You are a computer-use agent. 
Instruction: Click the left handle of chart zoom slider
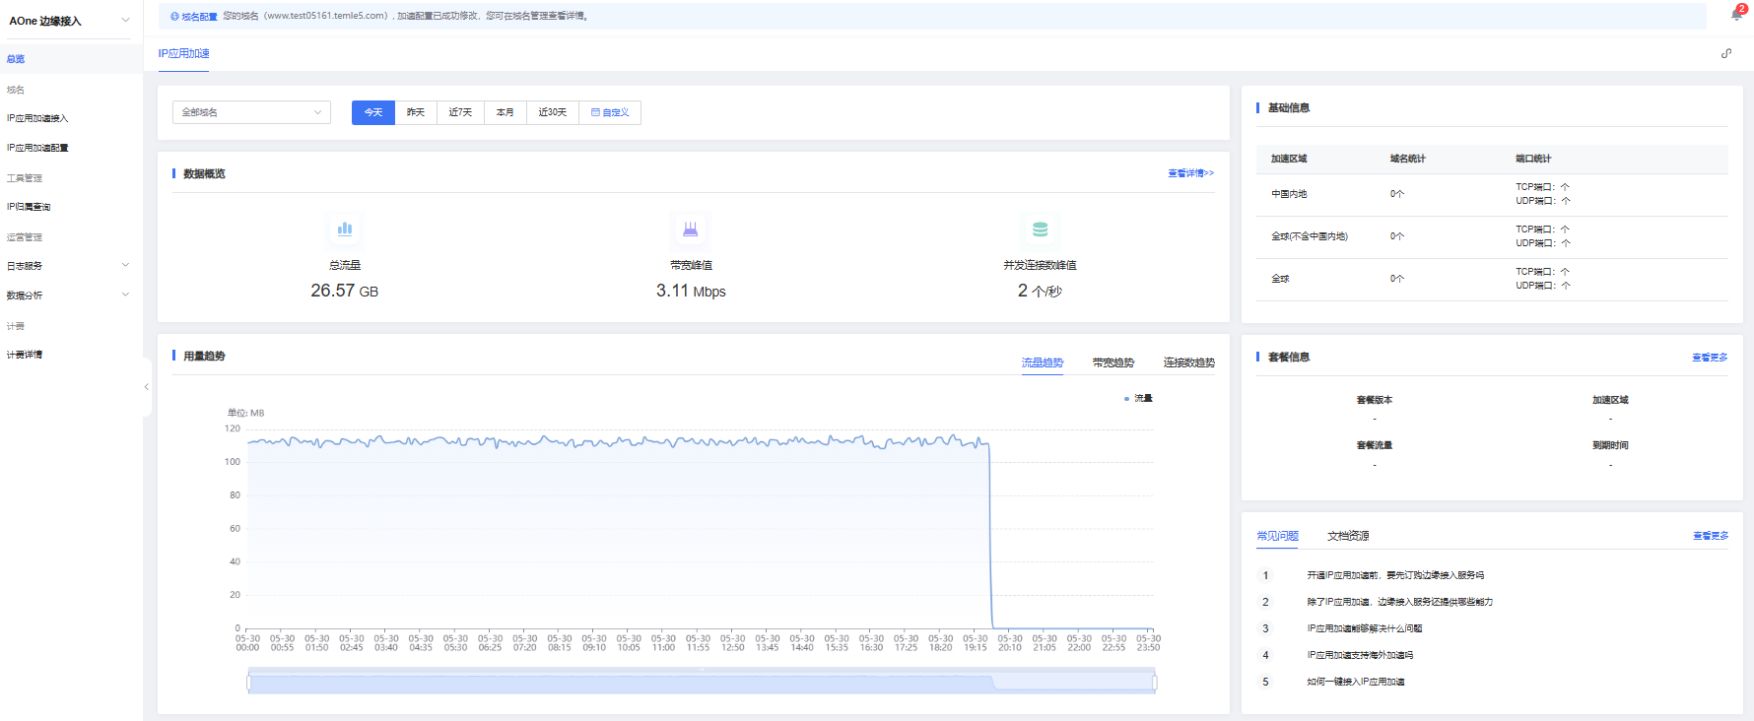[x=248, y=682]
